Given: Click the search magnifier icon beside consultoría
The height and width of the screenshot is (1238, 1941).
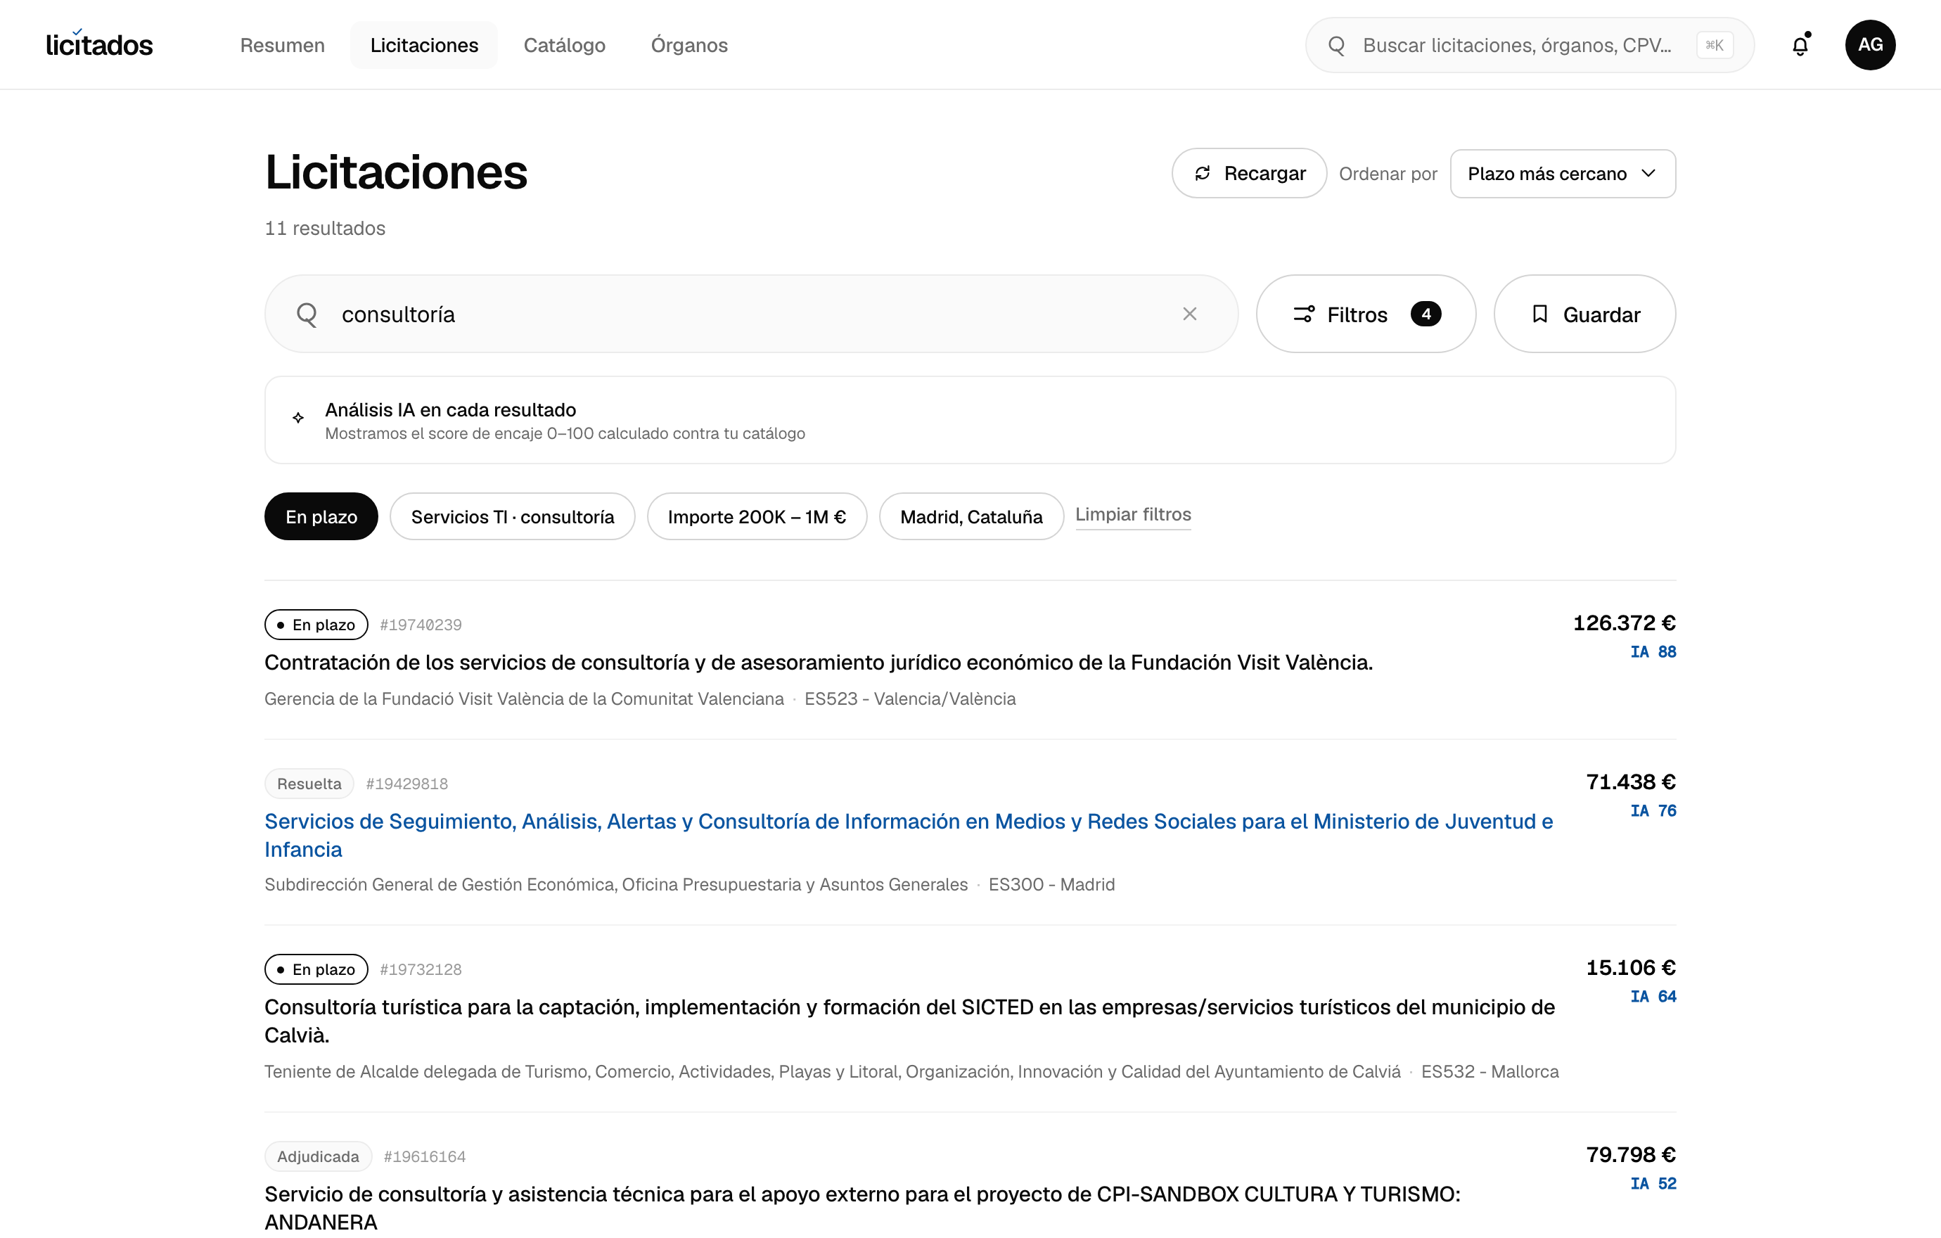Looking at the screenshot, I should tap(307, 314).
